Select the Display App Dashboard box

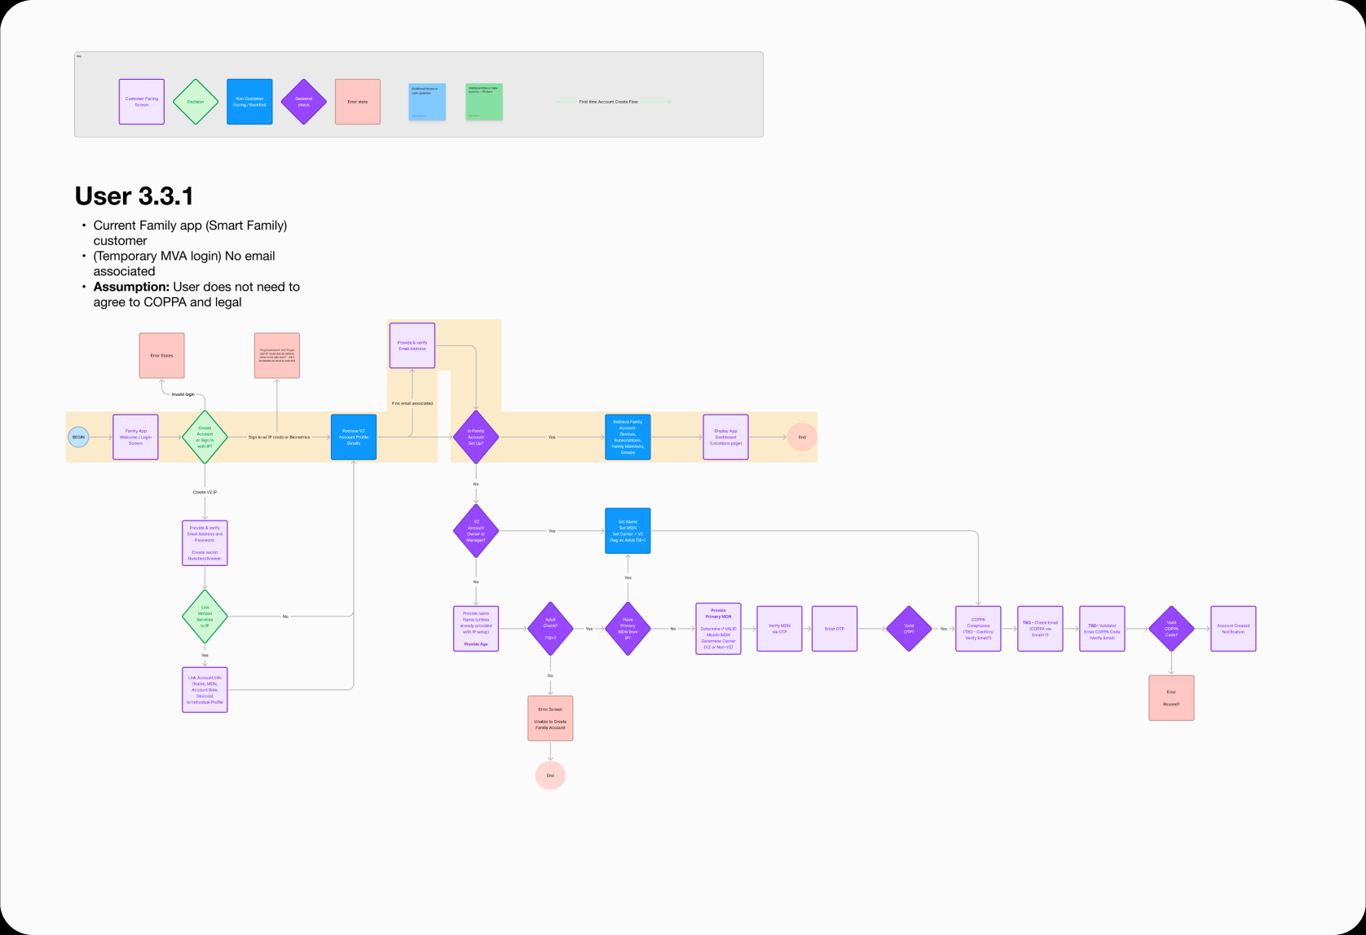(x=725, y=437)
